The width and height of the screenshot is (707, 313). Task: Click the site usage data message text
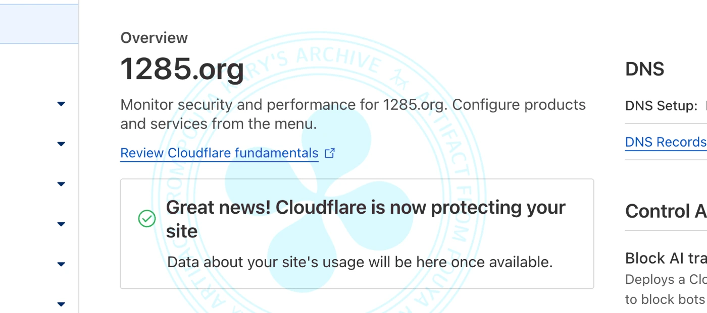pyautogui.click(x=360, y=262)
